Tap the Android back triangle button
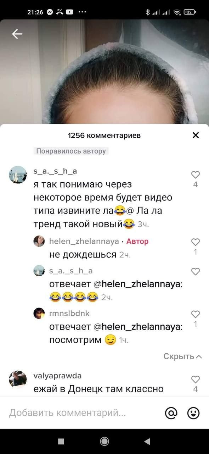The height and width of the screenshot is (454, 209). 147,441
